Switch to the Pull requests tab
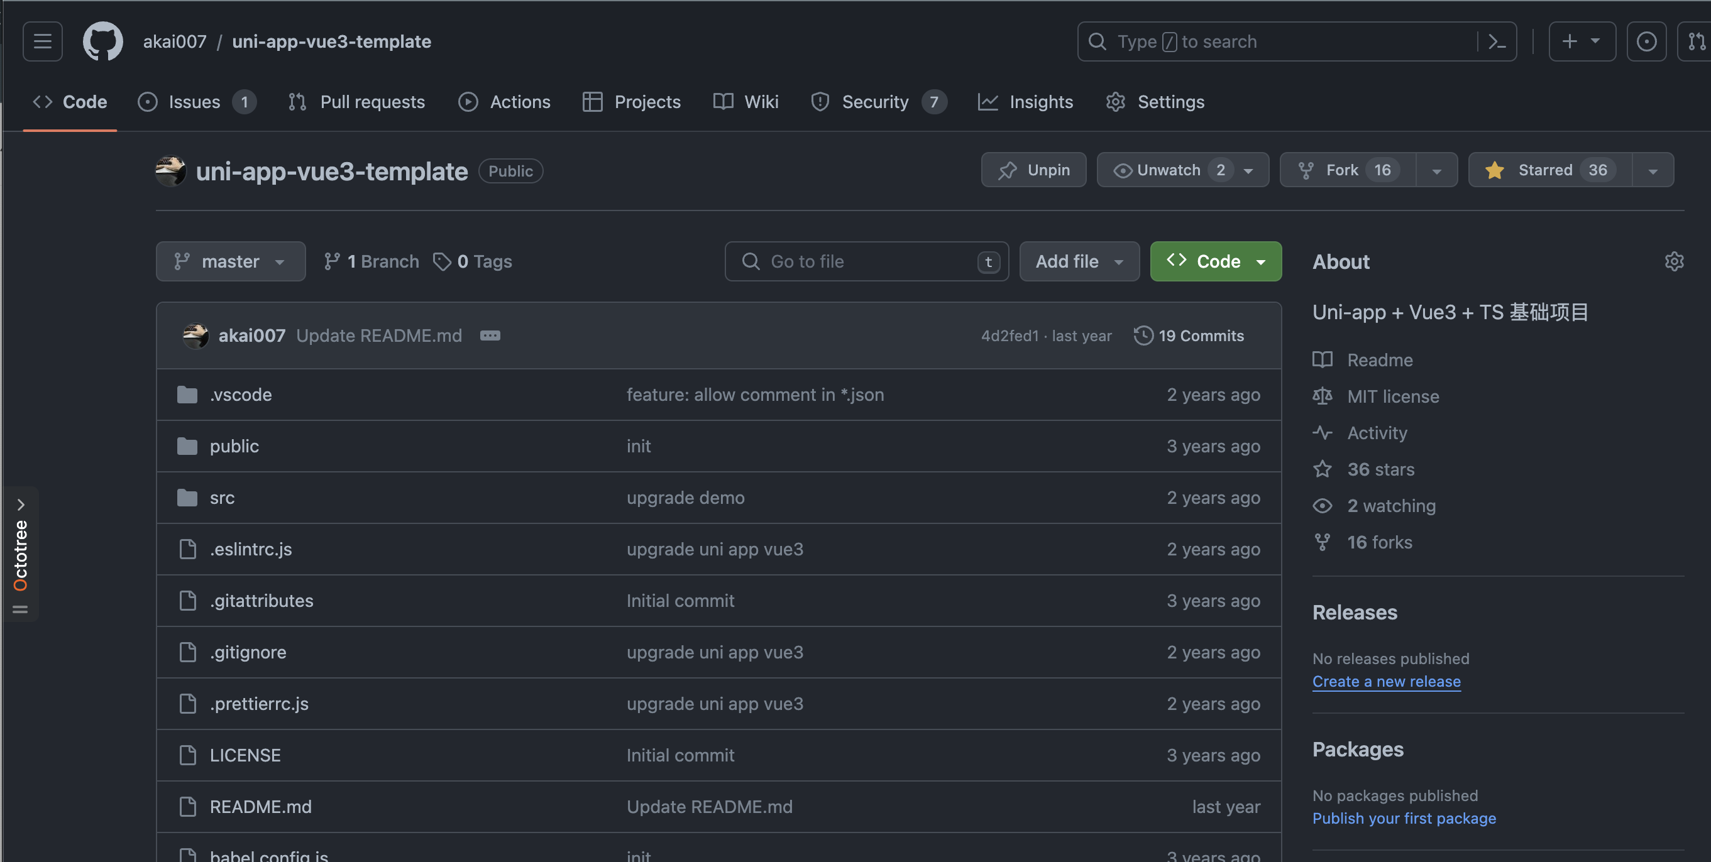 (356, 102)
